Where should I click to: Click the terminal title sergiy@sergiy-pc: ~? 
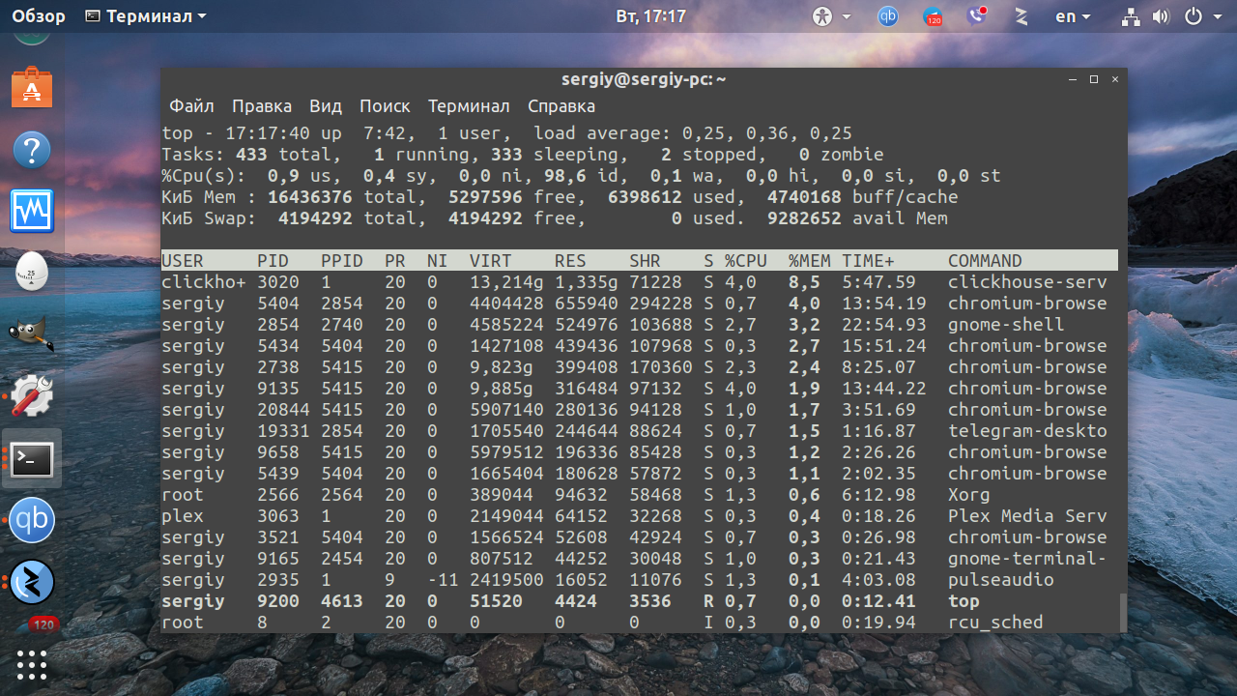click(644, 79)
